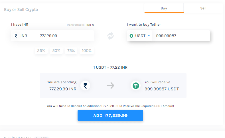This screenshot has width=225, height=138.
Task: Click the rupee circle icon in the summary
Action: [x=85, y=86]
